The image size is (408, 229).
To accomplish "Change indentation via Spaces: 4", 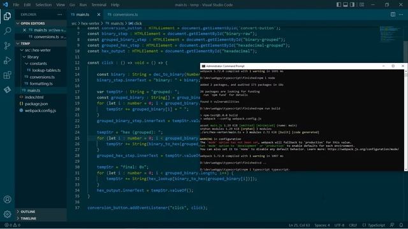I will pyautogui.click(x=322, y=225).
